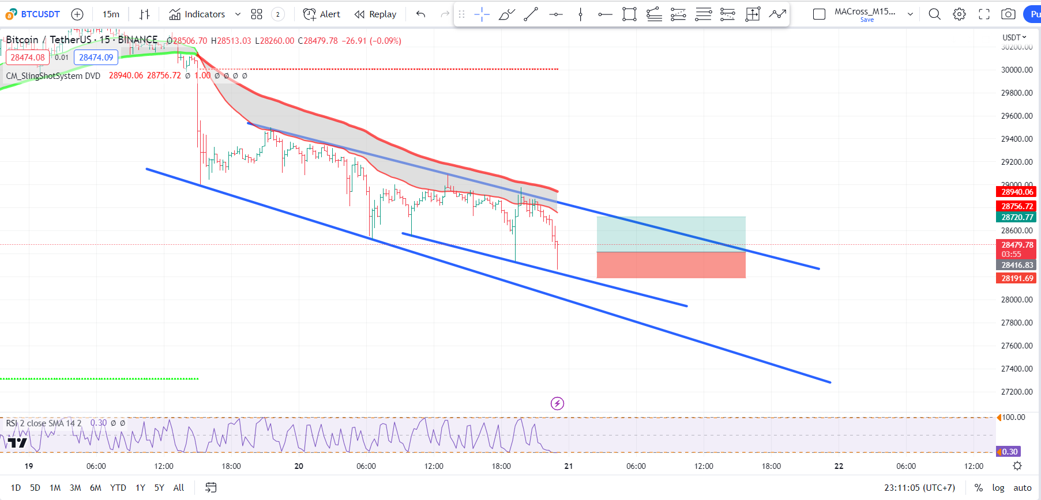This screenshot has height=500, width=1041.
Task: Open time axis settings gear
Action: point(1017,466)
